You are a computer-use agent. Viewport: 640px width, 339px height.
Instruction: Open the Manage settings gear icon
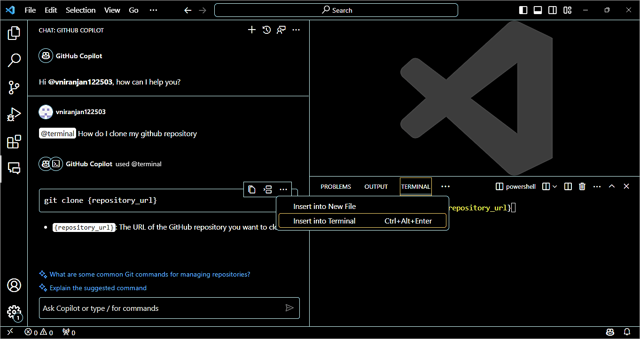coord(14,312)
